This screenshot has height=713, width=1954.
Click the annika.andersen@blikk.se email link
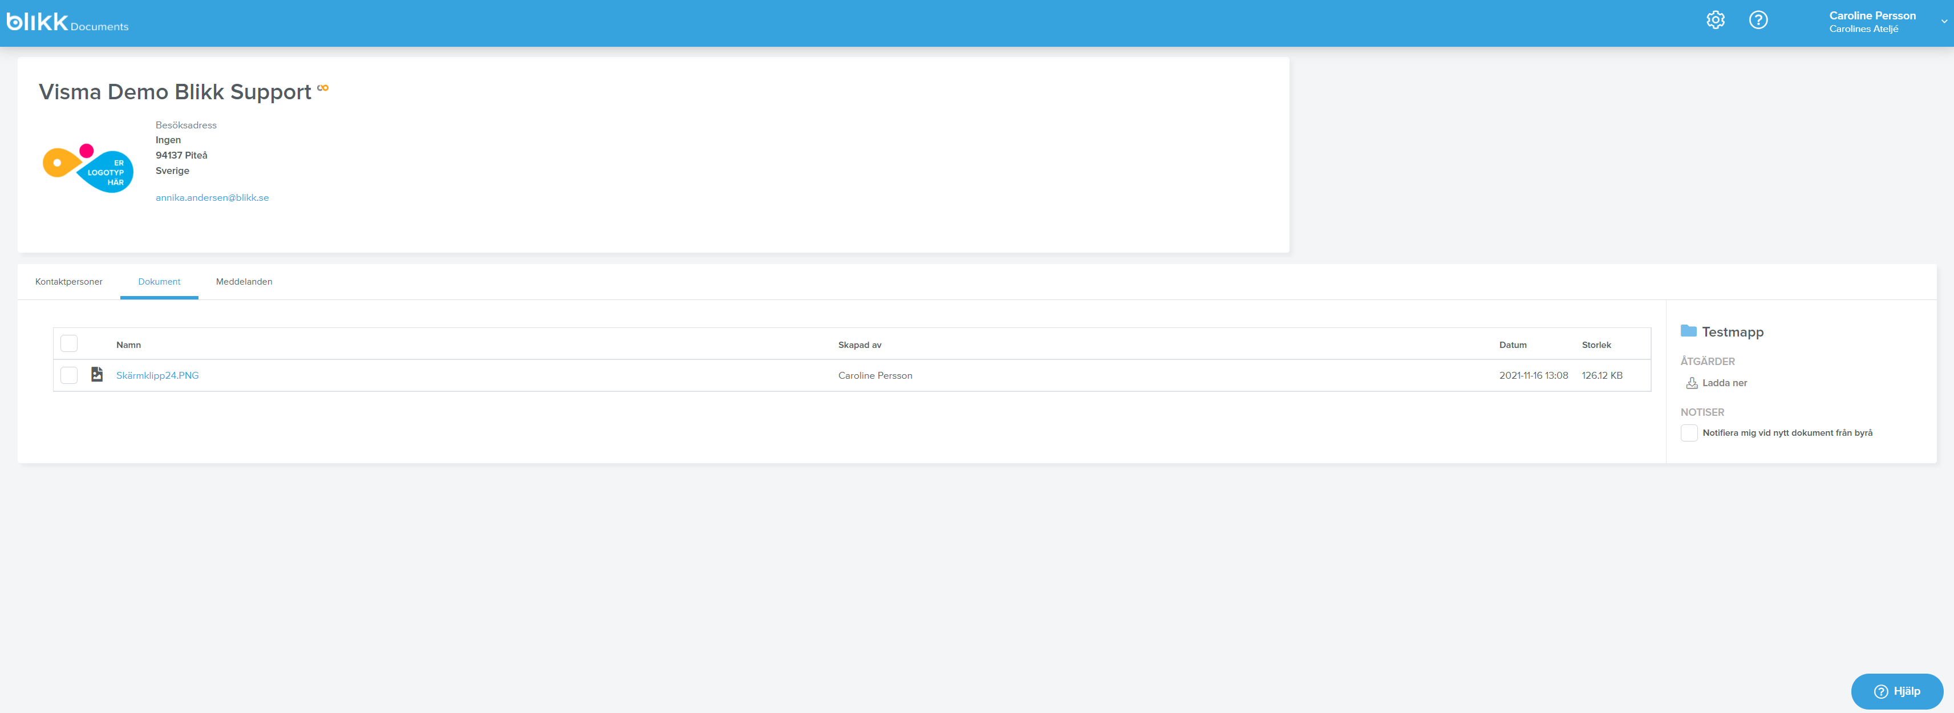(212, 198)
